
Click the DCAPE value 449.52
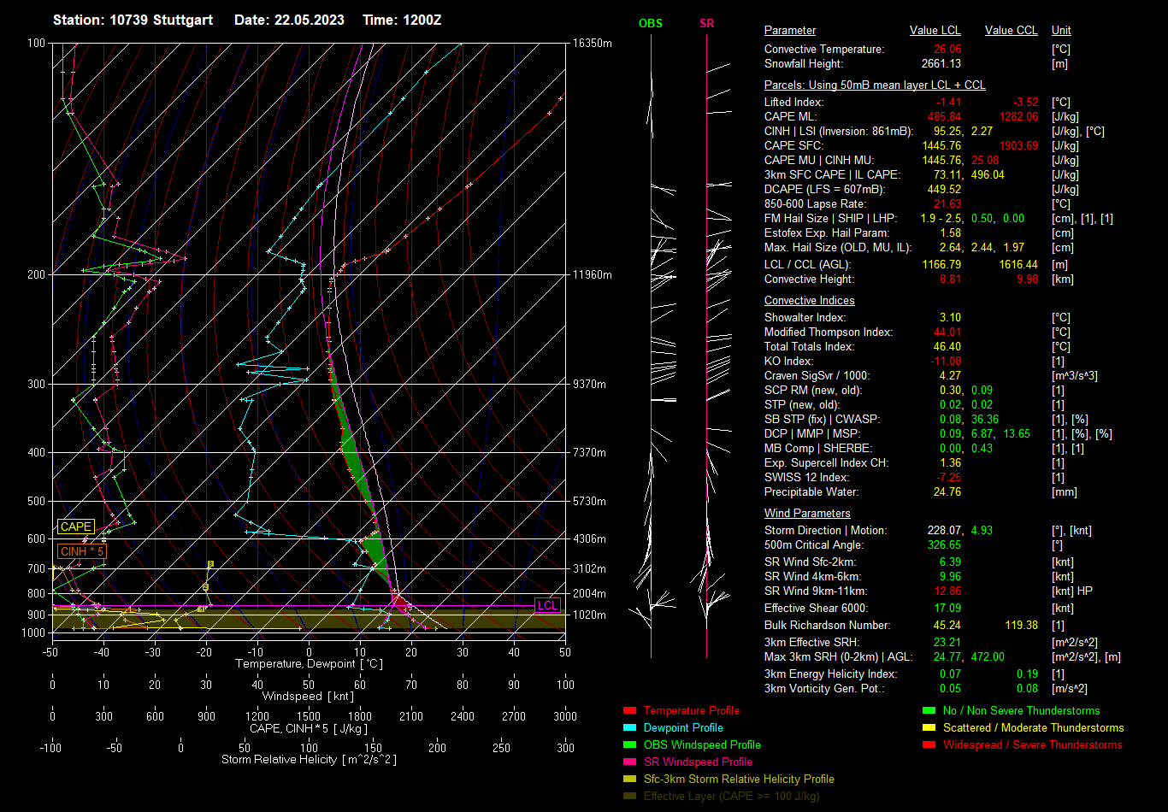click(945, 190)
